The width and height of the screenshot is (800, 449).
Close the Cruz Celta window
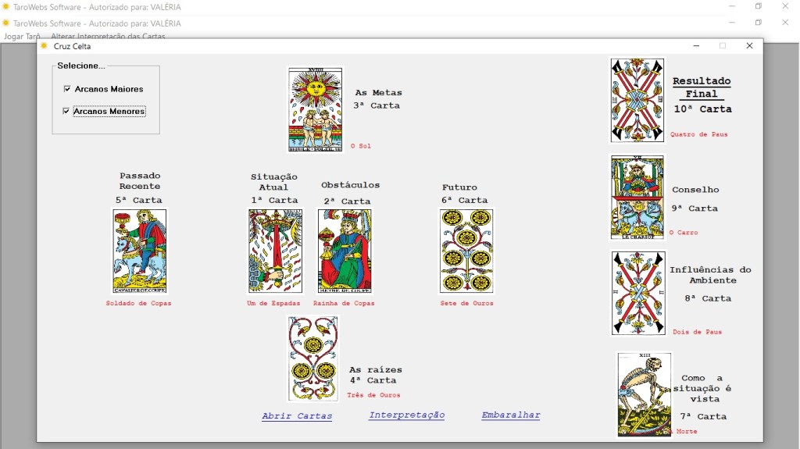(749, 46)
